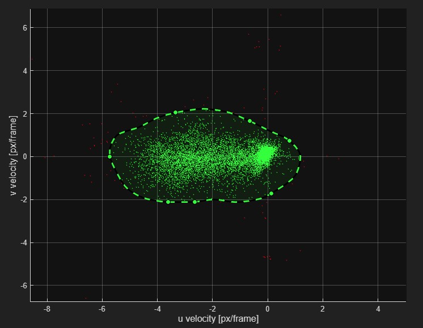Click the '-2' tick label on the v axis
Image resolution: width=423 pixels, height=328 pixels.
point(24,200)
